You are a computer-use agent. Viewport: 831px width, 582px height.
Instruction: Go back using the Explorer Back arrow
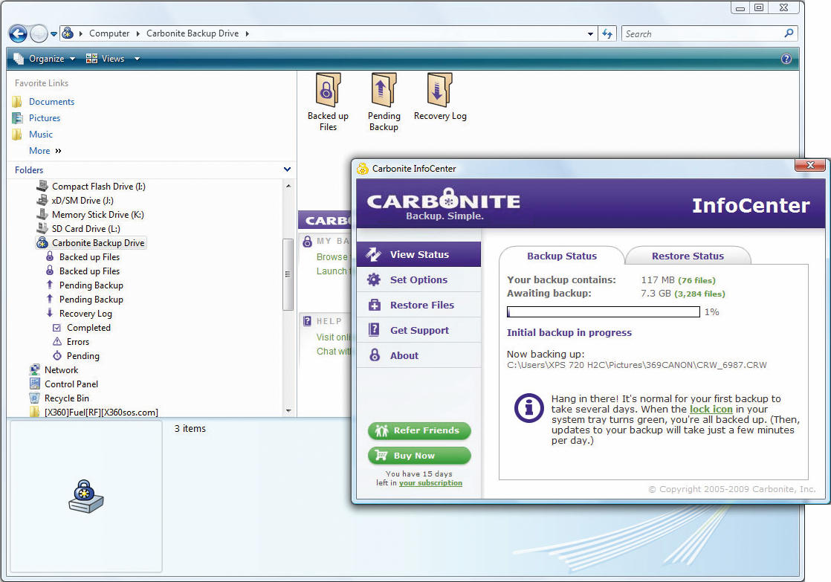[18, 34]
